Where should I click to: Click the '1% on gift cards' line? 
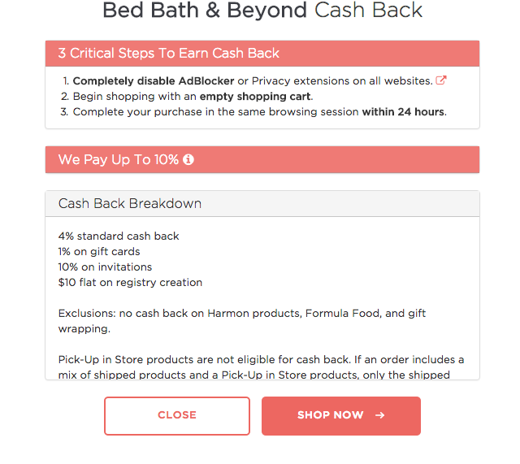99,252
